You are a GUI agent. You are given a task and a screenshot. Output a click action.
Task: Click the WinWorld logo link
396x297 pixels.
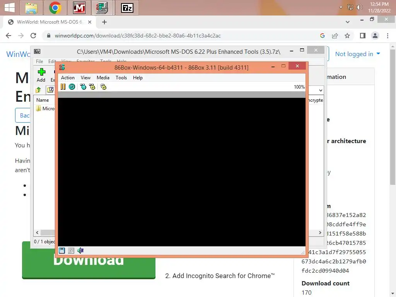(x=18, y=54)
